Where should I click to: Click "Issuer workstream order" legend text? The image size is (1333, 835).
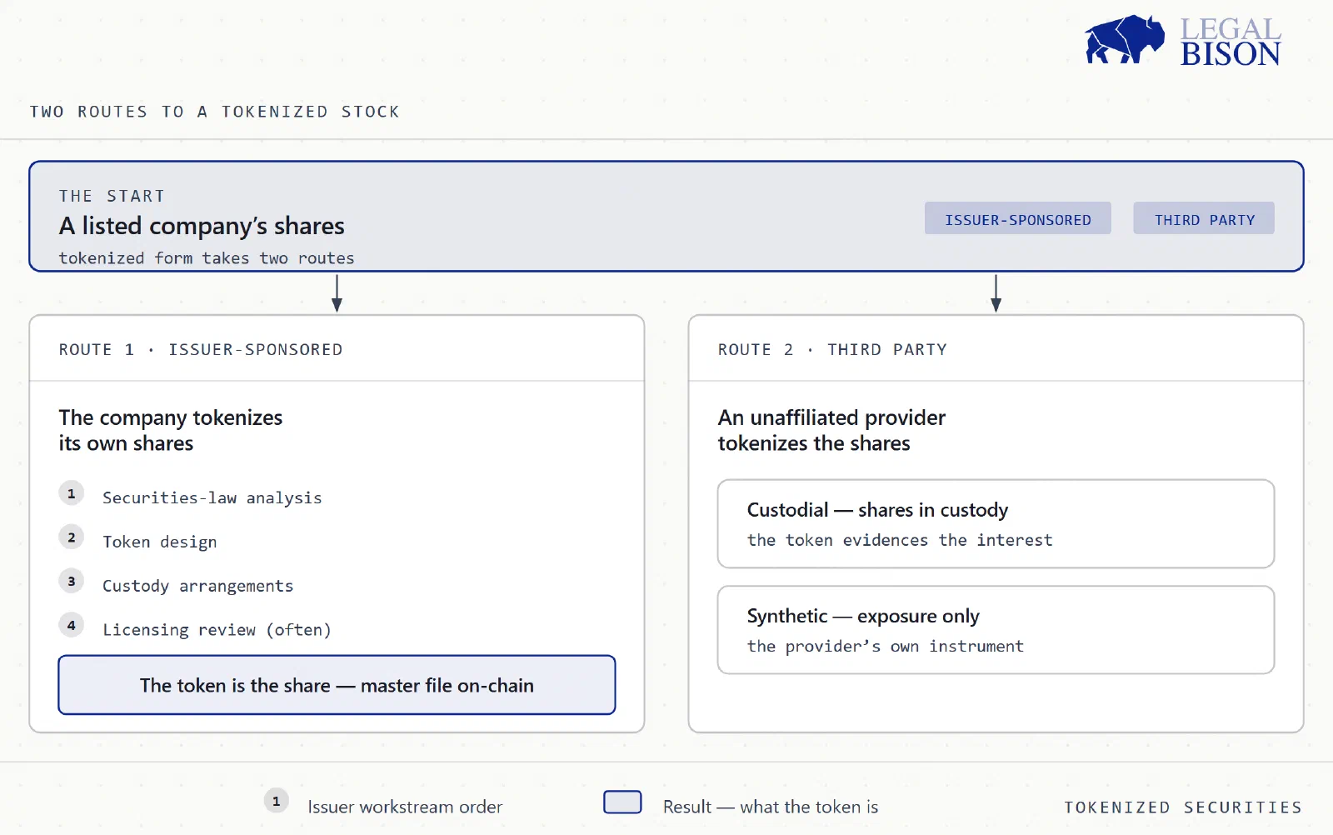(405, 807)
